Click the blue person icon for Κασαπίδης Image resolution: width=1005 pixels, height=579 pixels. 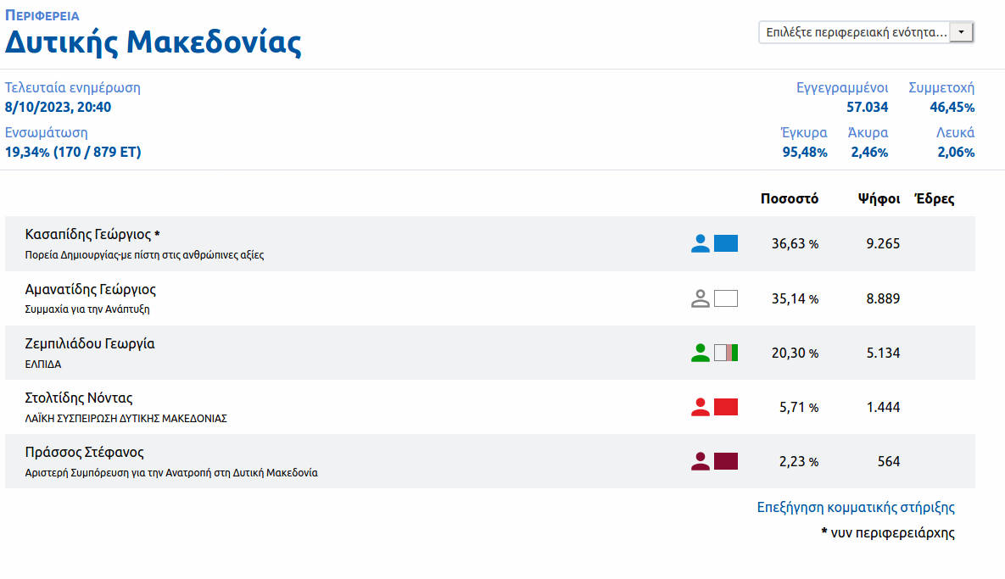[700, 244]
